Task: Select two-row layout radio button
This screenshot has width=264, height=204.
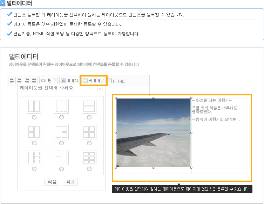Action: tap(89, 117)
